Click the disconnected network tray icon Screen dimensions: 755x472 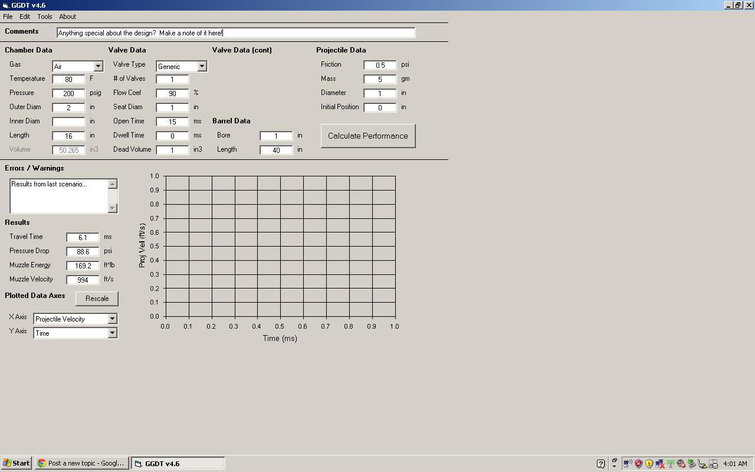(x=660, y=464)
